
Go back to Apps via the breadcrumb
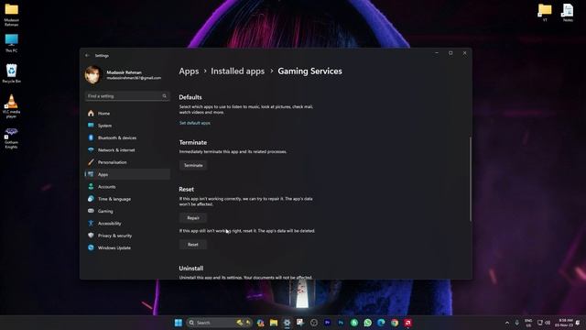[x=189, y=71]
